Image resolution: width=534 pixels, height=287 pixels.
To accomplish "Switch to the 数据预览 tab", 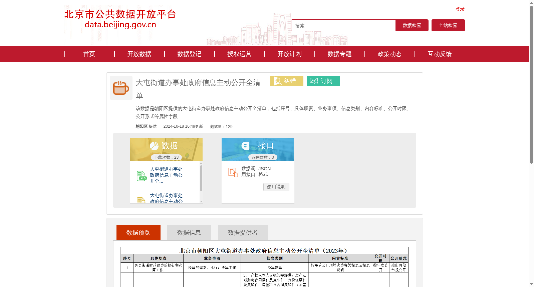I will pyautogui.click(x=139, y=233).
